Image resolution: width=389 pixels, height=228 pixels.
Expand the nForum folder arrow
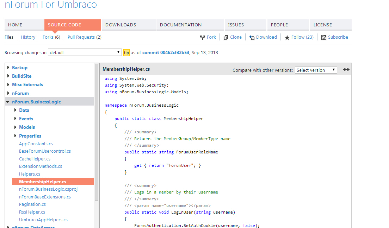pyautogui.click(x=8, y=93)
